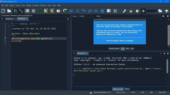Image resolution: width=170 pixels, height=95 pixels.
Task: Step return debug icon
Action: pos(90,11)
